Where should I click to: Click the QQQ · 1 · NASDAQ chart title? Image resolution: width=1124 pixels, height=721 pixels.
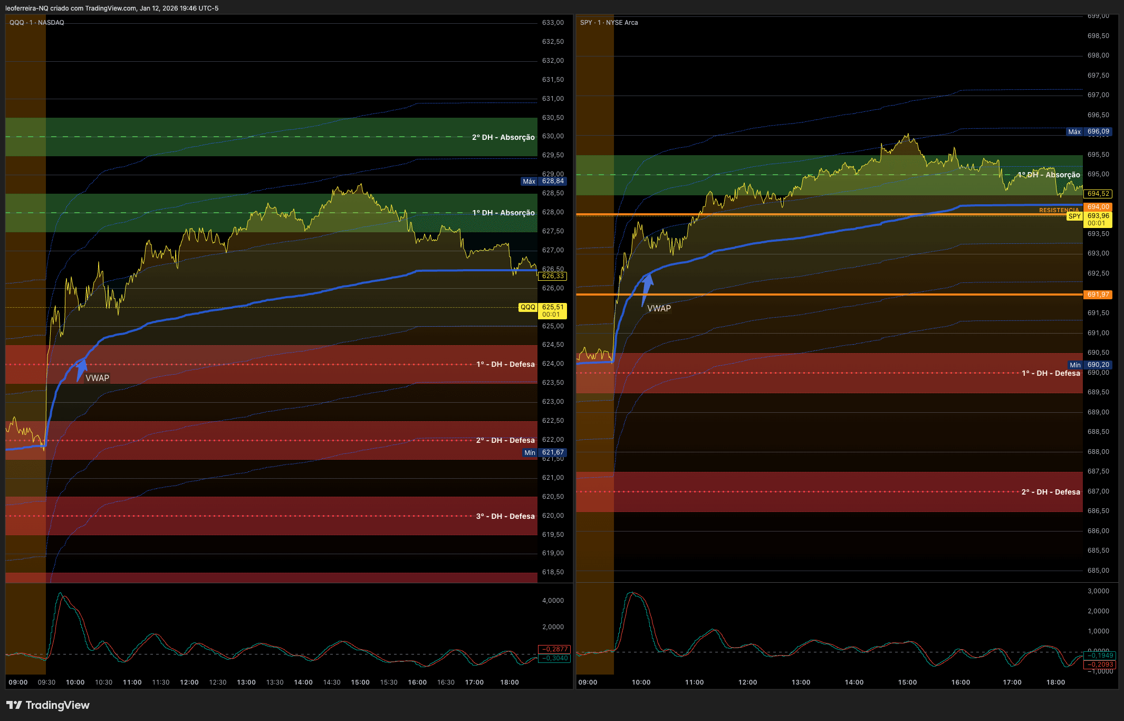37,23
